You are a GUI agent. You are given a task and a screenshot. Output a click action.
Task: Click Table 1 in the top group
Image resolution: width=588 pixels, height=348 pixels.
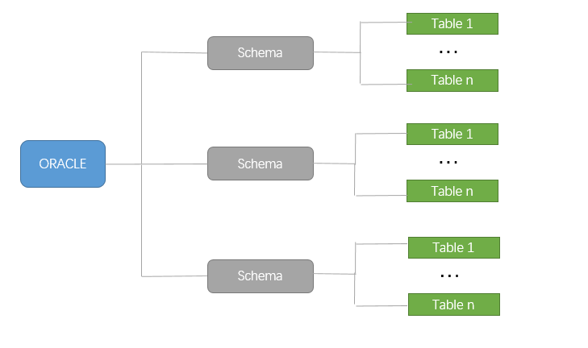[452, 23]
